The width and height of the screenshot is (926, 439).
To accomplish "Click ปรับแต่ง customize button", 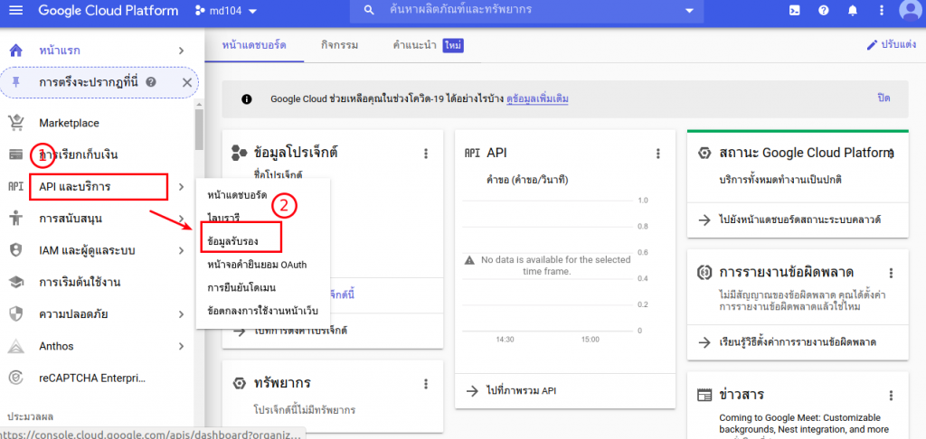I will click(891, 45).
